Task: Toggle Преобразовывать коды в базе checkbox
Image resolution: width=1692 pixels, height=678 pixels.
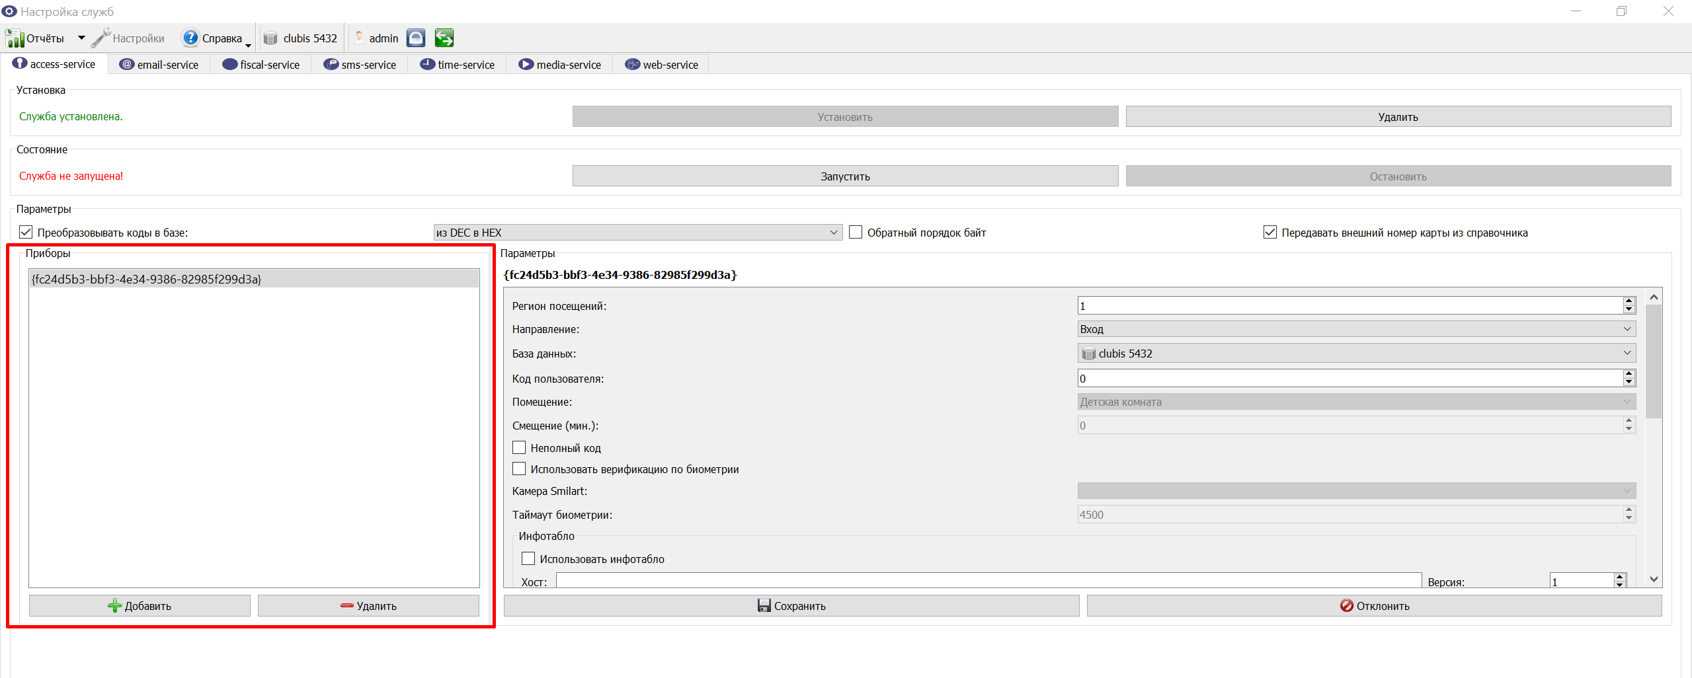Action: [26, 233]
